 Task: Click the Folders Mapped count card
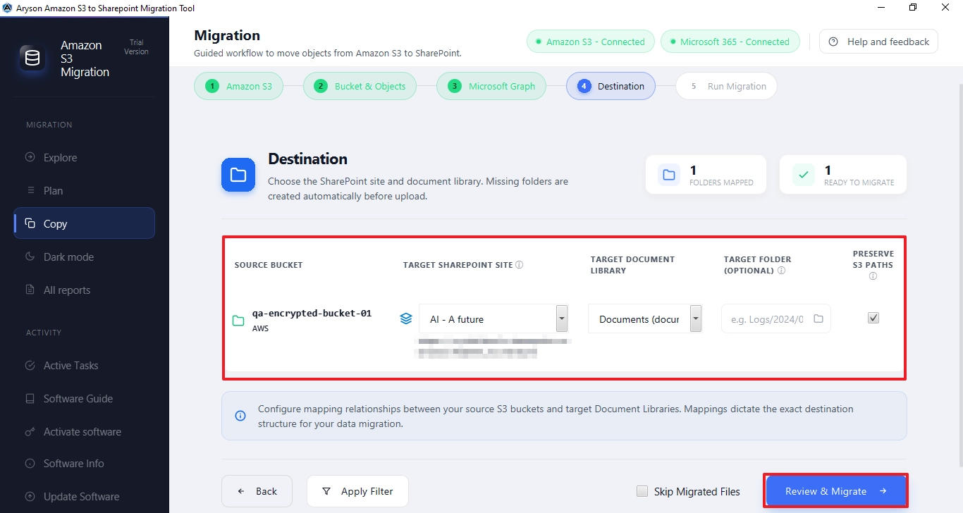tap(706, 175)
